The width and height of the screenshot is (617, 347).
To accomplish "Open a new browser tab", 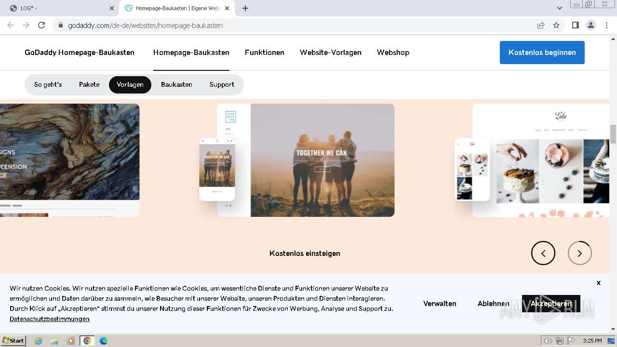I will point(245,8).
